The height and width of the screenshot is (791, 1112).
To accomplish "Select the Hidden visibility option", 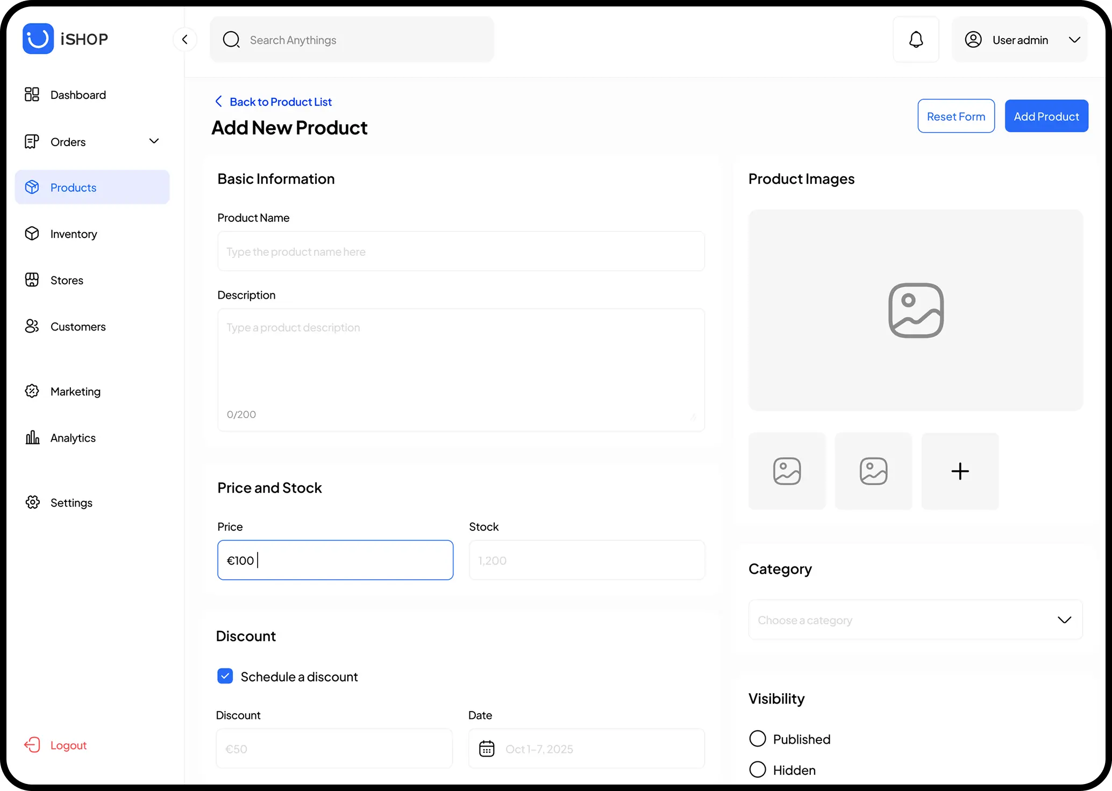I will coord(758,770).
